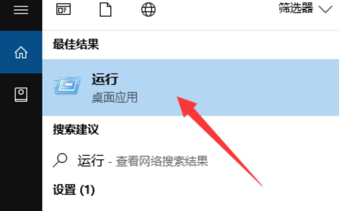This screenshot has height=211, width=339.
Task: Open the 筛选器 filter dropdown label
Action: tap(296, 8)
